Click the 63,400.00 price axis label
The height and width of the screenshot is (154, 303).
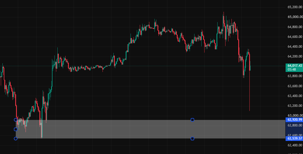point(295,96)
